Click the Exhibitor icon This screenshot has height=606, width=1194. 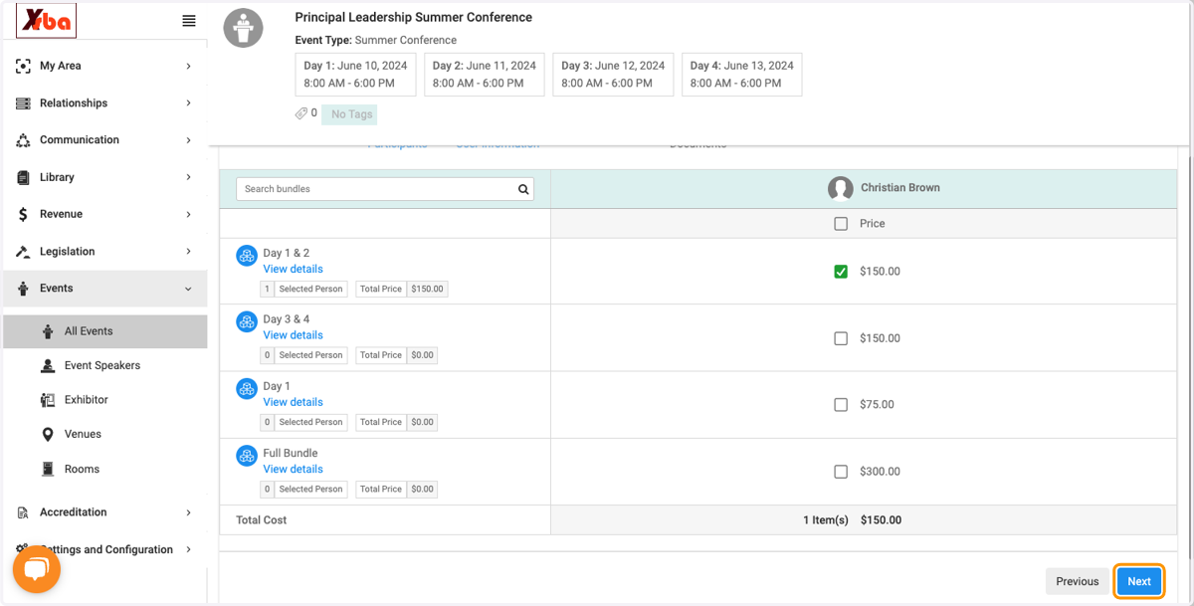pos(48,400)
